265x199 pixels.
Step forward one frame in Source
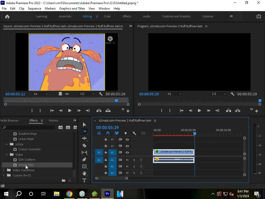pos(79,110)
